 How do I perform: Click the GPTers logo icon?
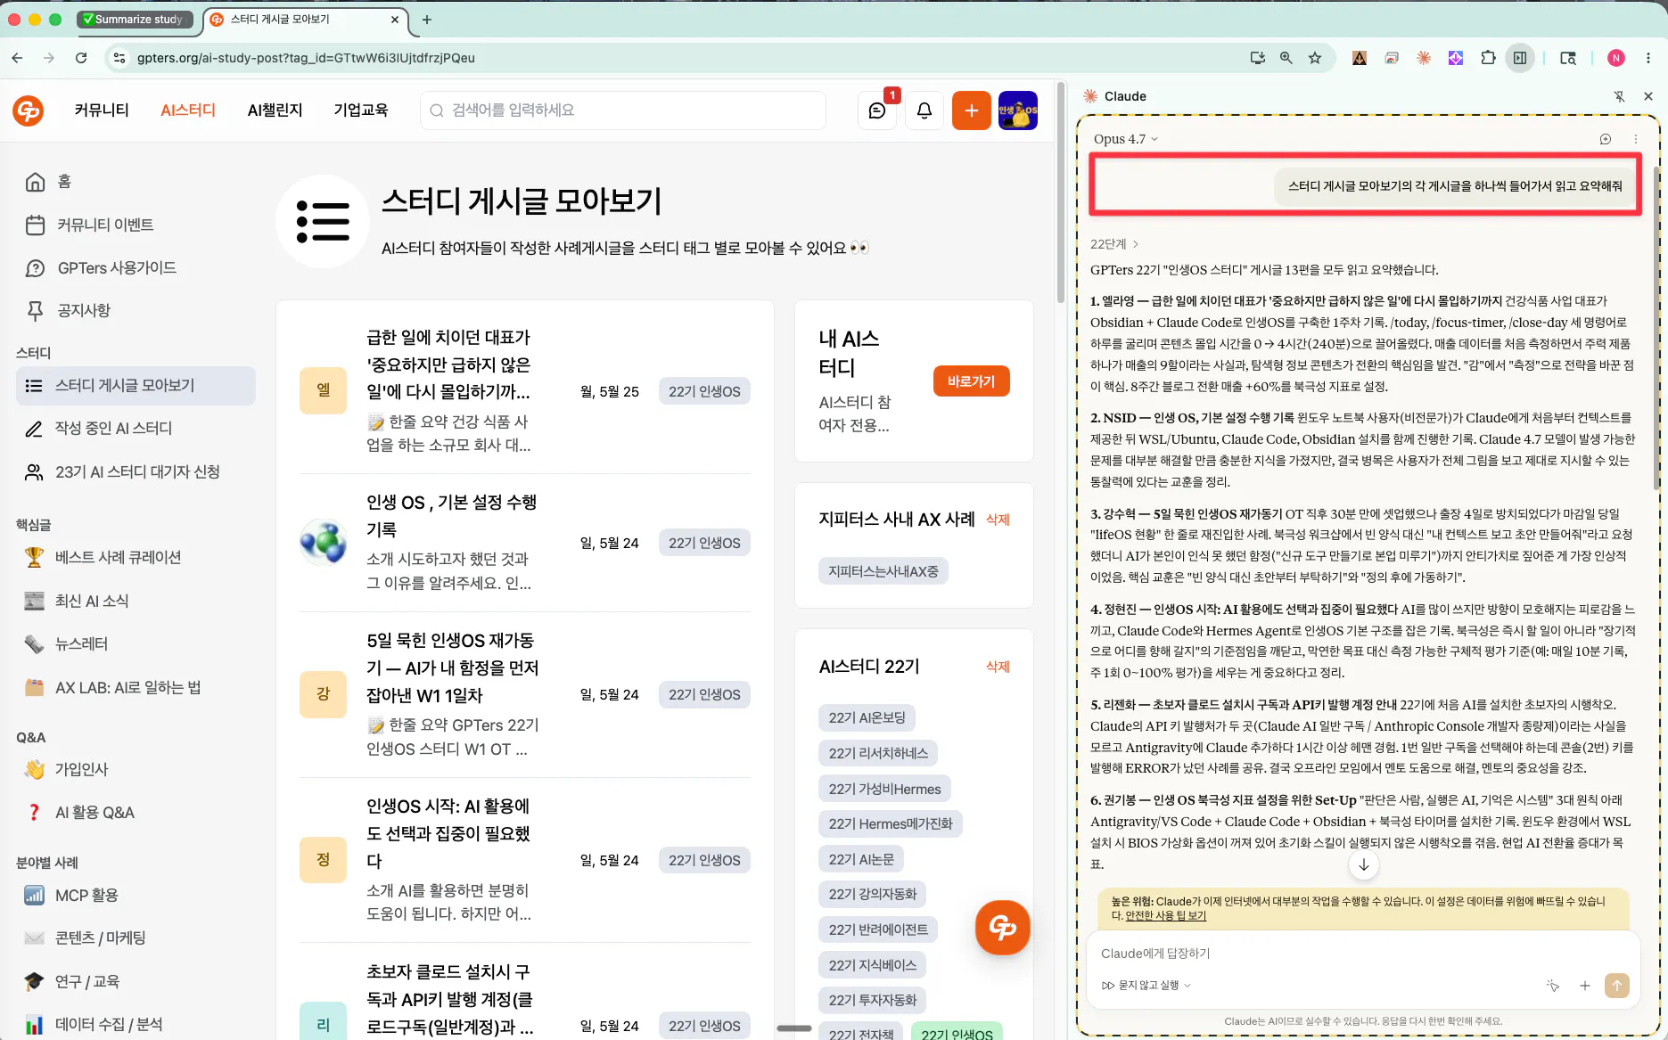(x=29, y=111)
